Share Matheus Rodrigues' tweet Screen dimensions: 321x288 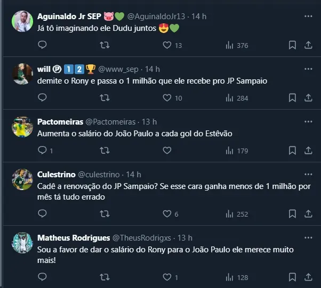pos(308,277)
